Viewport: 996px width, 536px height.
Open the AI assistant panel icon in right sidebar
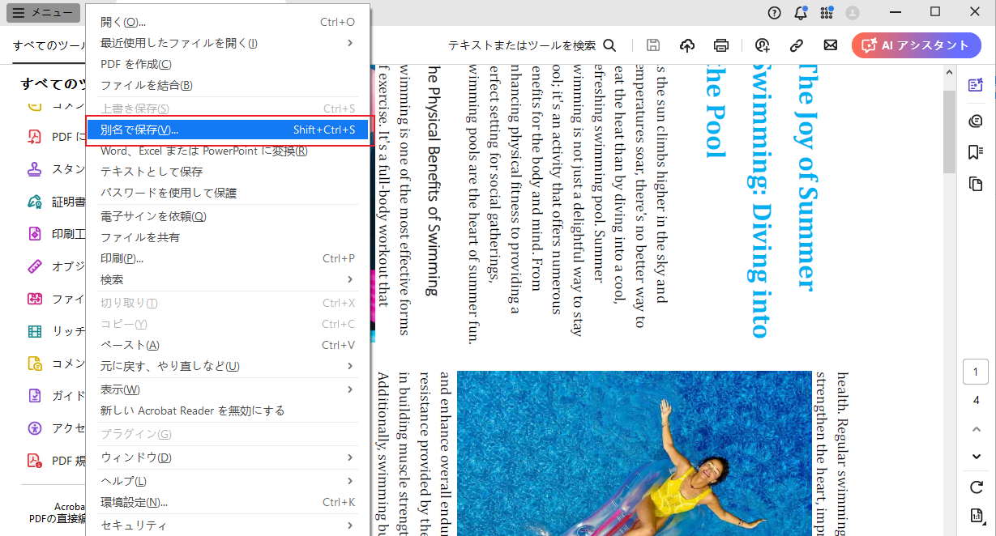(976, 85)
